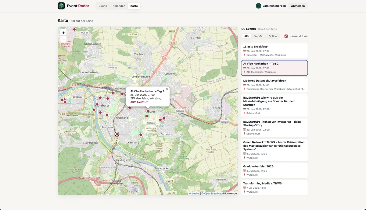Open the OpenStreetMap attribution link

click(213, 194)
